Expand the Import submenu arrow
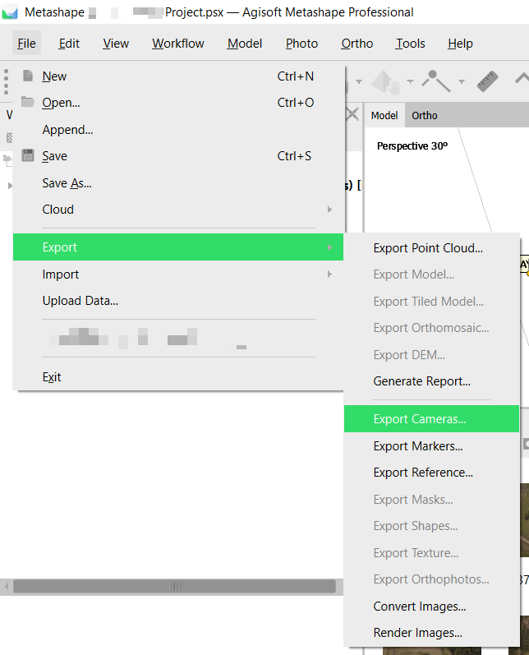Viewport: 529px width, 655px height. pyautogui.click(x=329, y=274)
